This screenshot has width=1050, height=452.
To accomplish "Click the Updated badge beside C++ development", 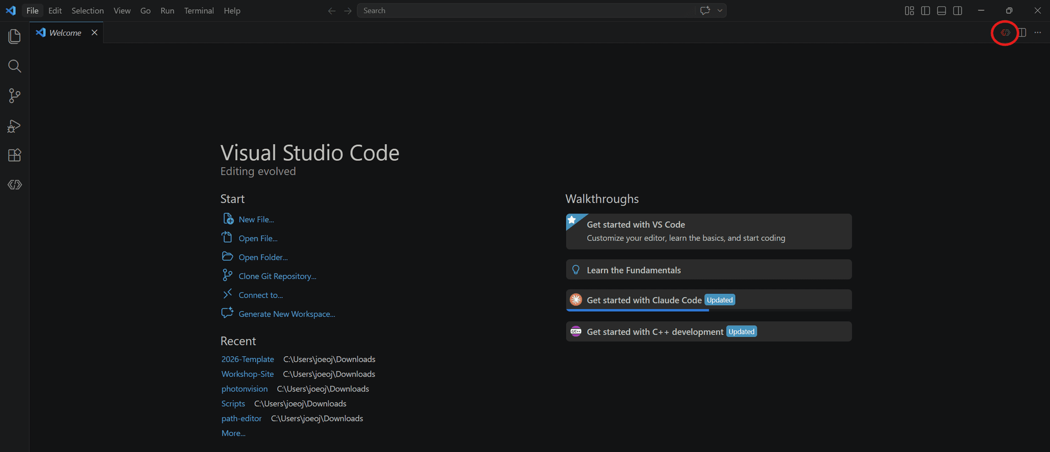I will point(741,331).
